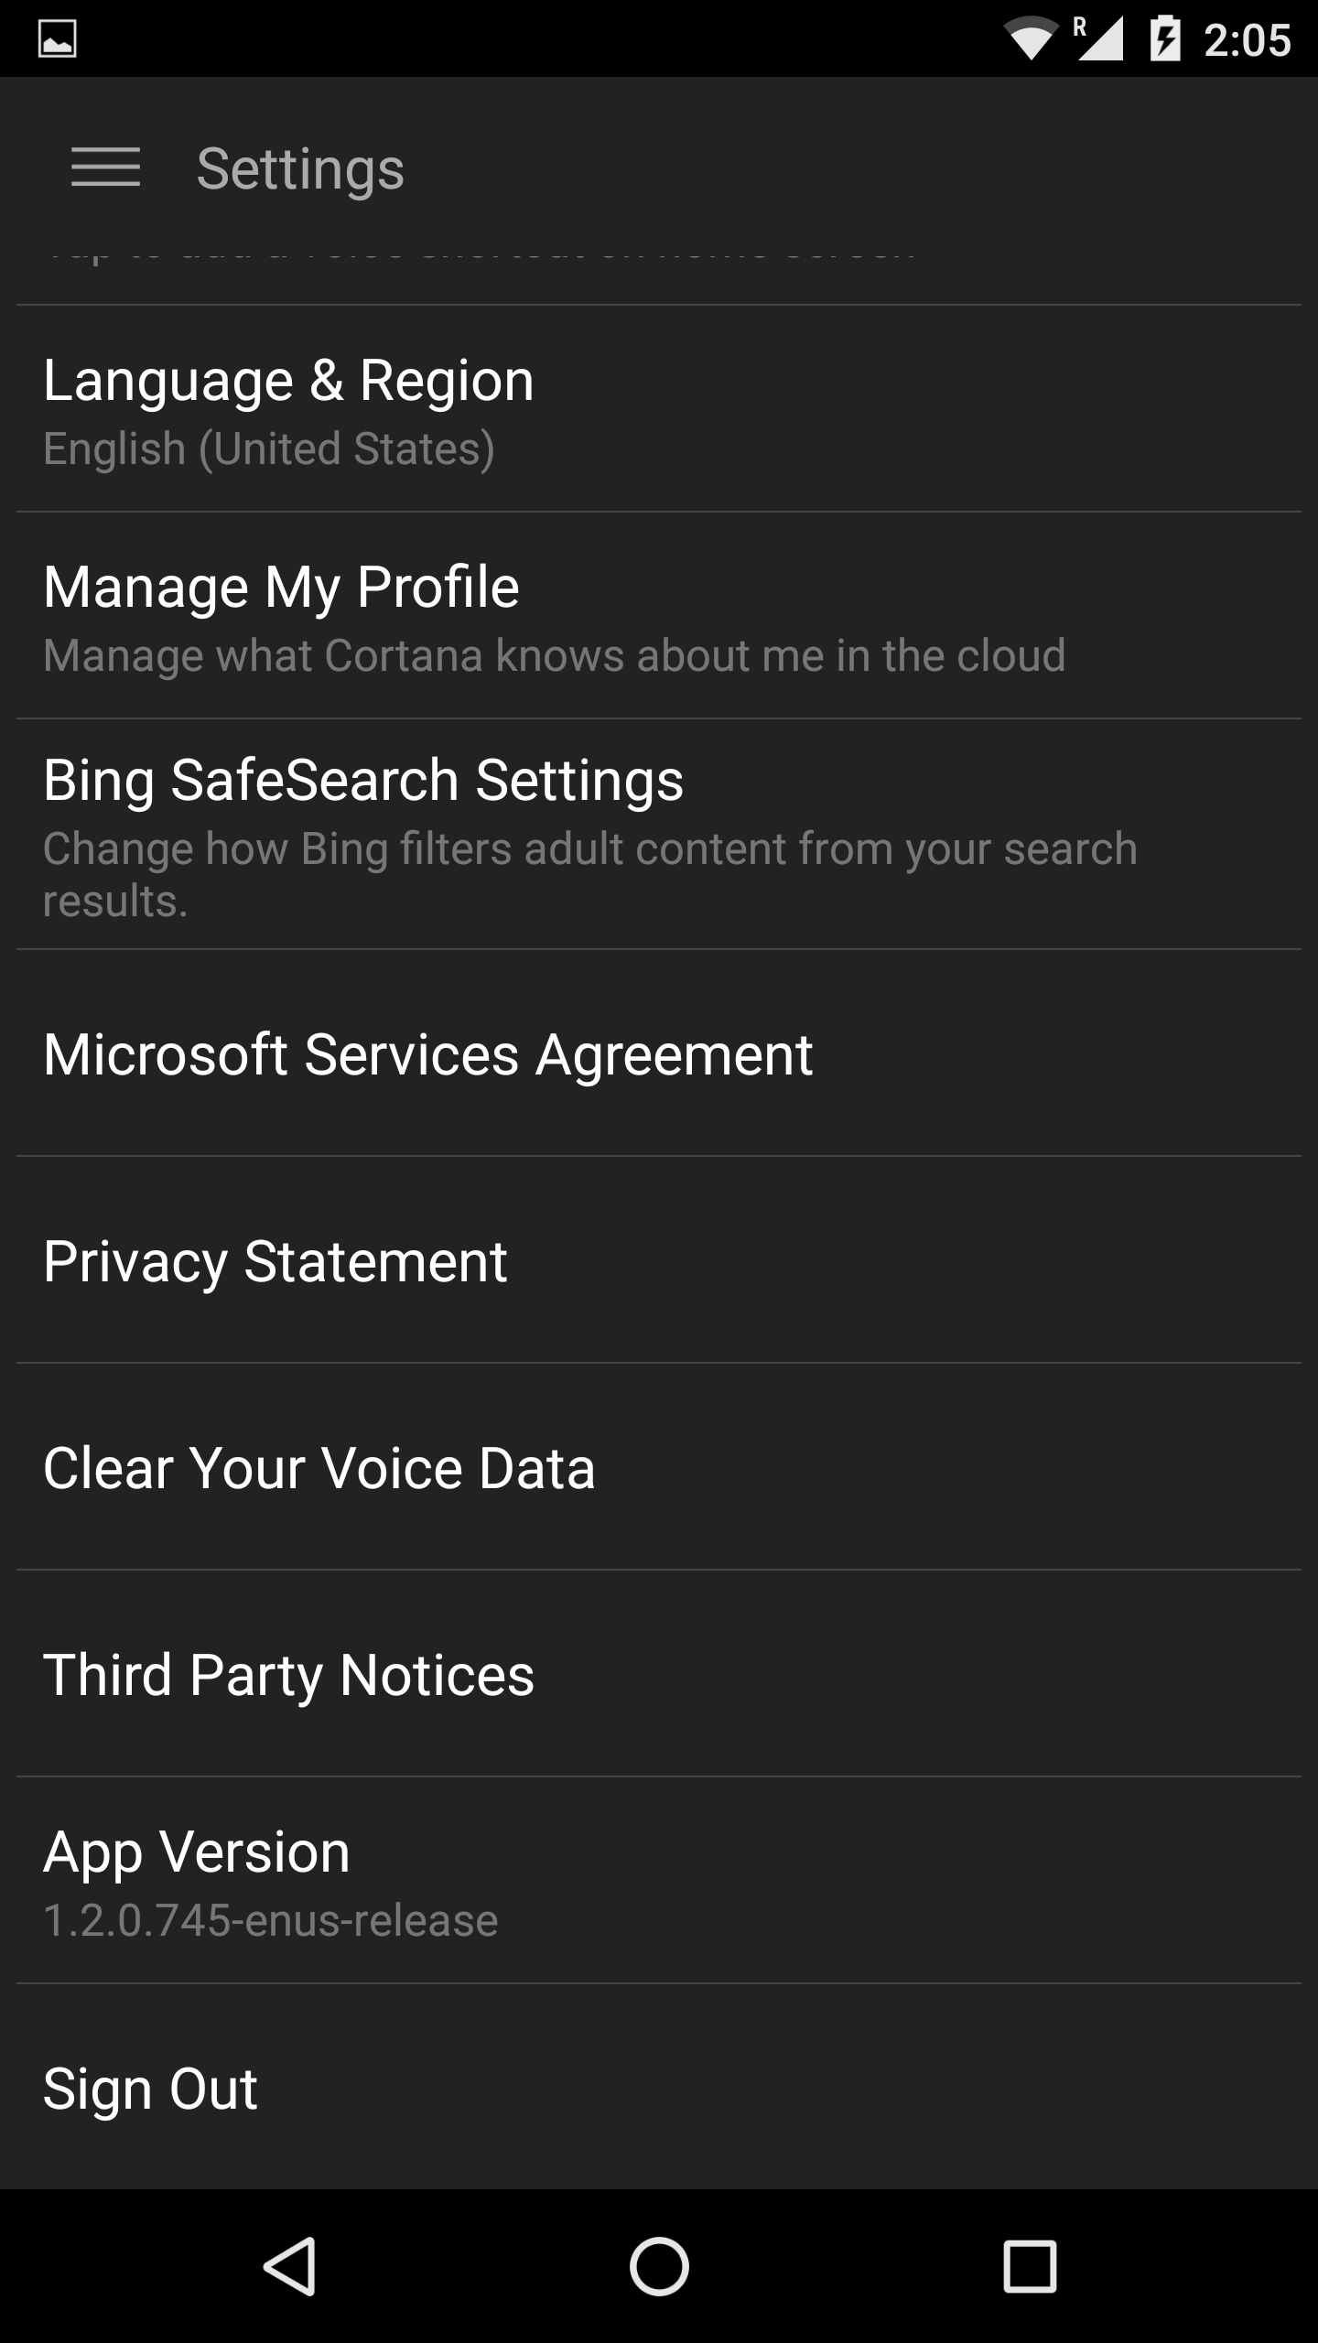Open Language & Region settings
This screenshot has width=1318, height=2343.
pyautogui.click(x=659, y=409)
